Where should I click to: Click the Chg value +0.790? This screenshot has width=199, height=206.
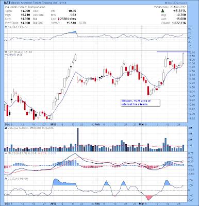point(181,15)
